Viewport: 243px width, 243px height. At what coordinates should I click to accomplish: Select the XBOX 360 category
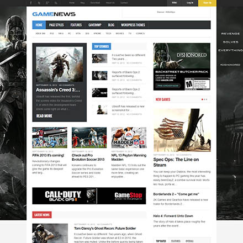point(40,34)
